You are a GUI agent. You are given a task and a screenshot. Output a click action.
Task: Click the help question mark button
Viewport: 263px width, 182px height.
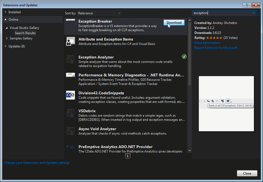click(x=247, y=5)
